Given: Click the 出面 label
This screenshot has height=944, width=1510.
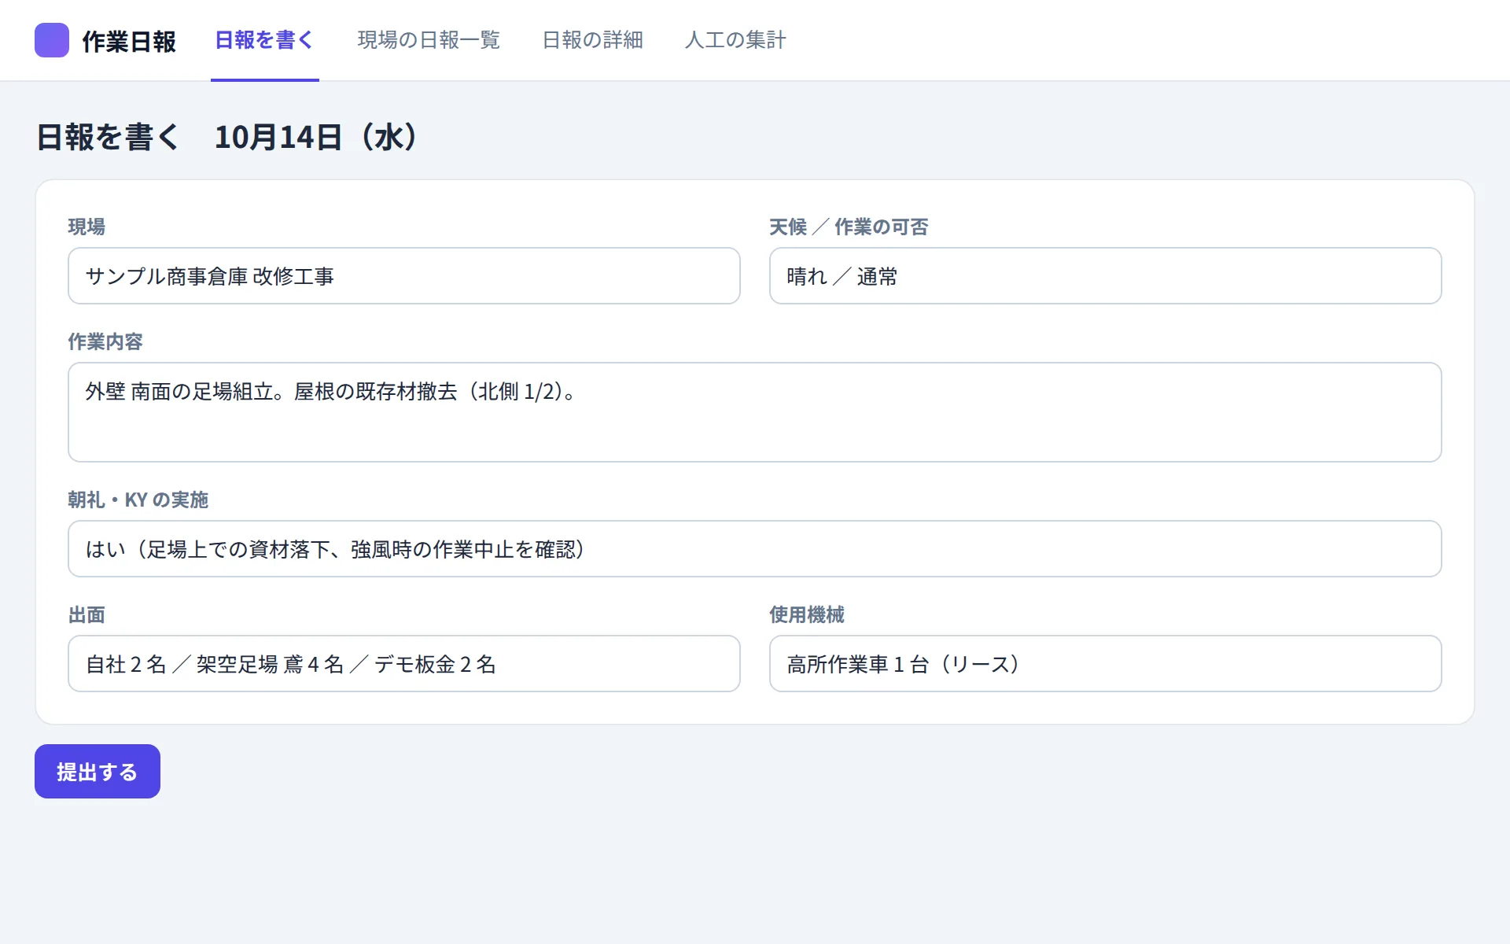Looking at the screenshot, I should 87,614.
